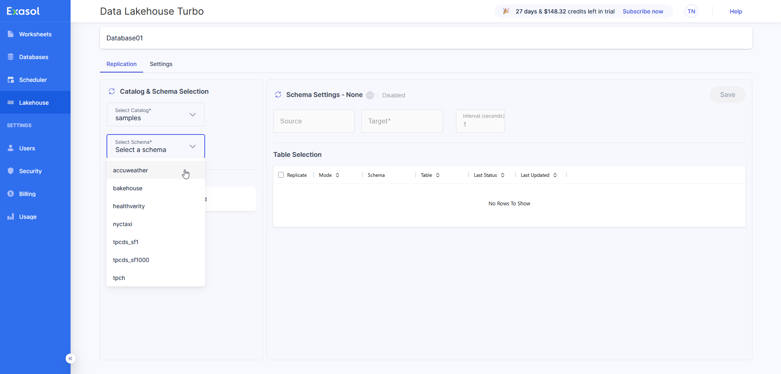Viewport: 781px width, 374px height.
Task: Select the Lakehouse sidebar icon
Action: tap(11, 102)
